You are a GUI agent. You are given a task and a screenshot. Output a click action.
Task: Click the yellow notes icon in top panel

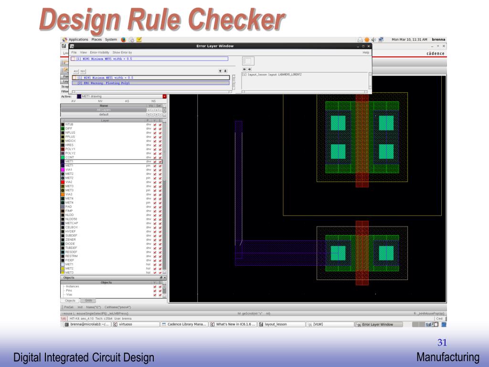click(x=139, y=40)
